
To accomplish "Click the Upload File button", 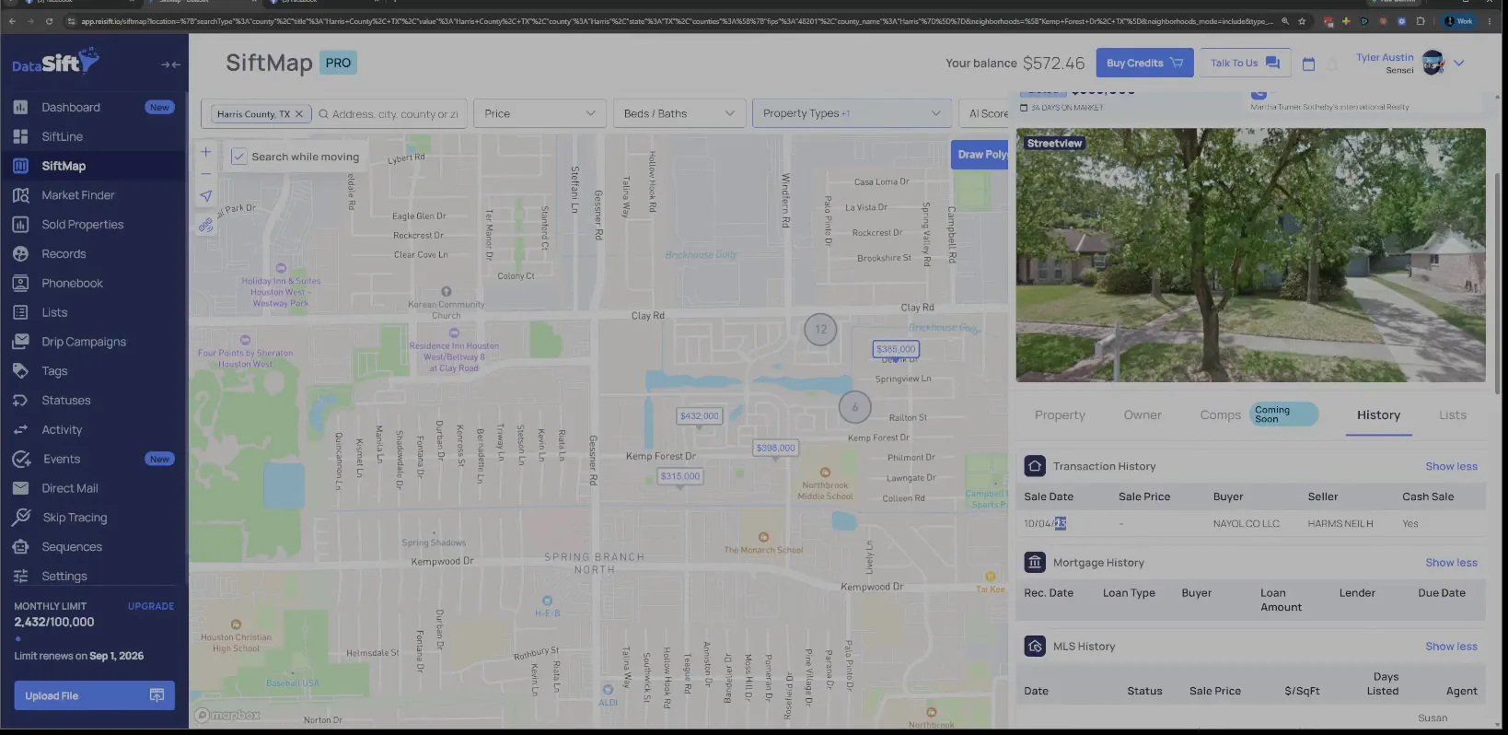I will [x=94, y=695].
